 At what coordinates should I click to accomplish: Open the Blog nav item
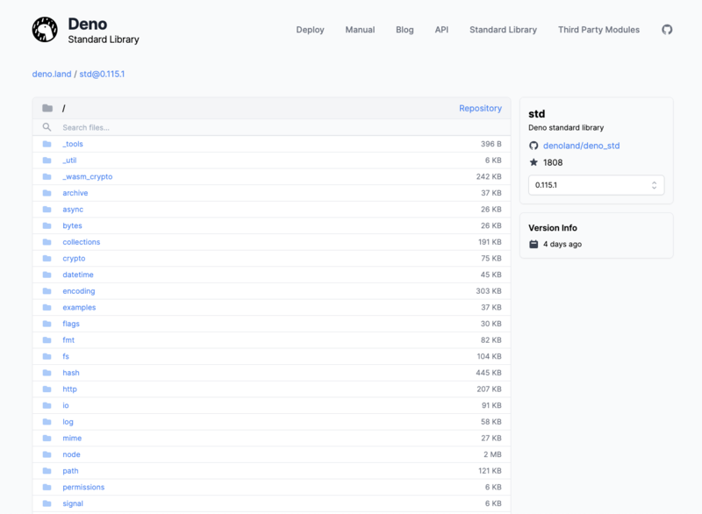coord(405,30)
